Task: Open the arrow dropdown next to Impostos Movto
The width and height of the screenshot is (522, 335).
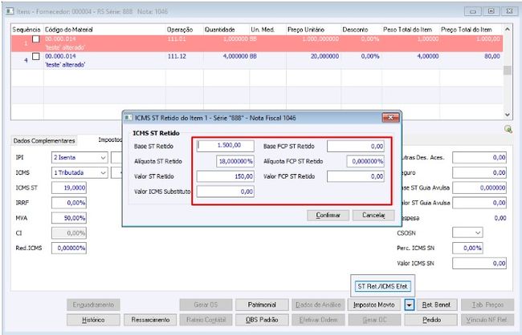Action: (410, 305)
